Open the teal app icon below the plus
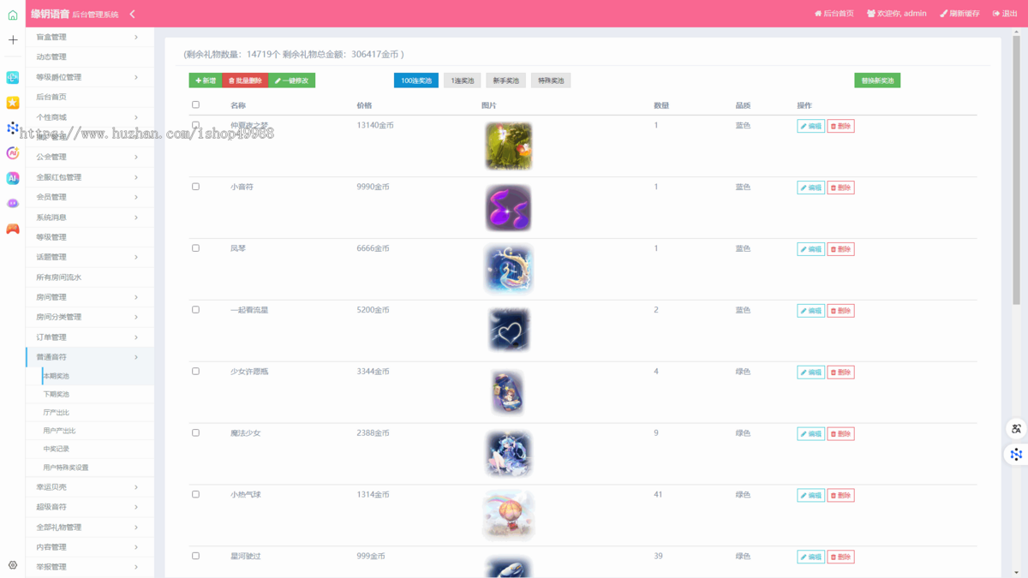This screenshot has height=578, width=1028. point(13,78)
